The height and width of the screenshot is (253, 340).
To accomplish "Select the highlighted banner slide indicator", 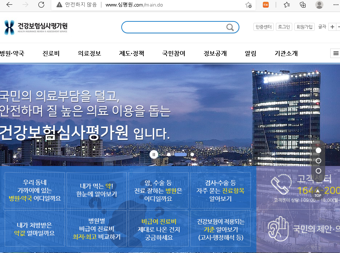I will (x=180, y=154).
